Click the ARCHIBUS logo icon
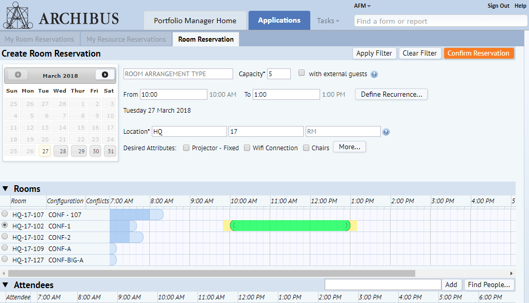 (18, 15)
